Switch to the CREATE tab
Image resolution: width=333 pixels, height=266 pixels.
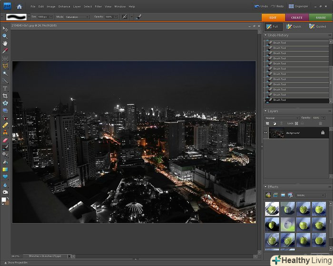click(x=297, y=18)
